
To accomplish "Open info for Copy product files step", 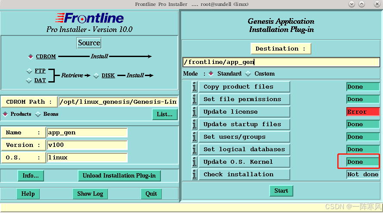I will pyautogui.click(x=195, y=87).
